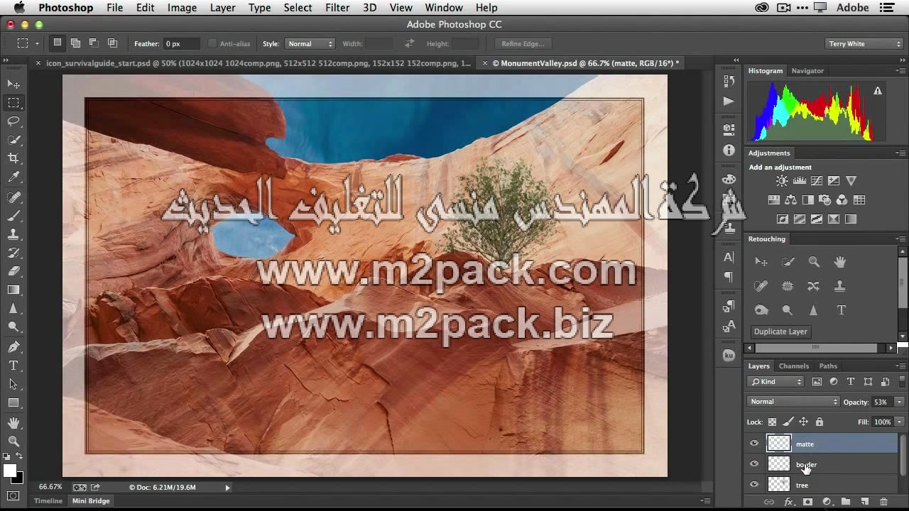
Task: Click the Feather input field
Action: click(x=181, y=43)
